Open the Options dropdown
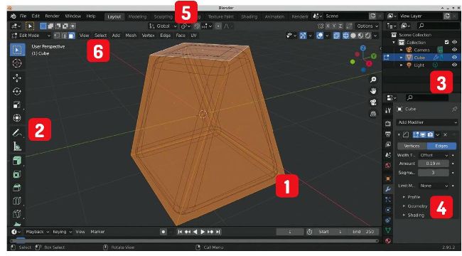This screenshot has width=462, height=256. point(367,26)
